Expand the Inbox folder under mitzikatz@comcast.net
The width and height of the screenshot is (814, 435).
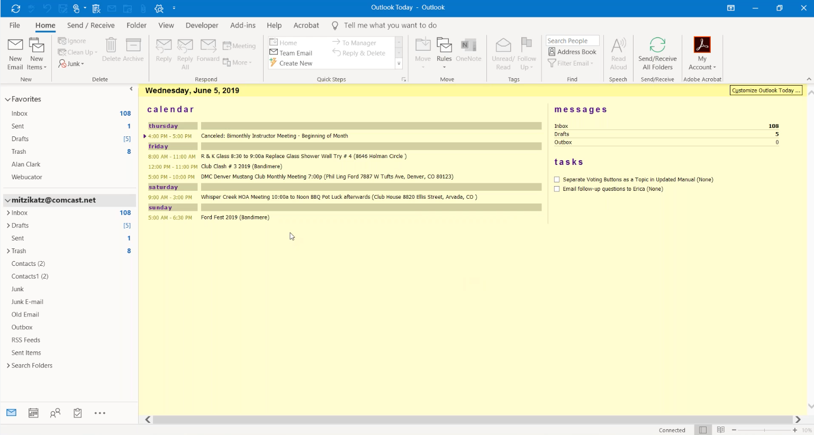coord(8,212)
